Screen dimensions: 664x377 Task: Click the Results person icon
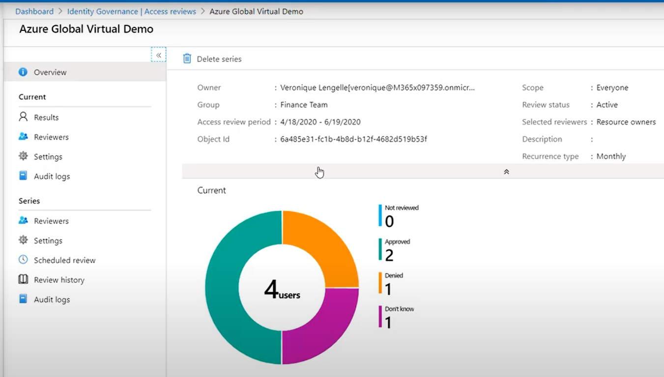pyautogui.click(x=23, y=117)
